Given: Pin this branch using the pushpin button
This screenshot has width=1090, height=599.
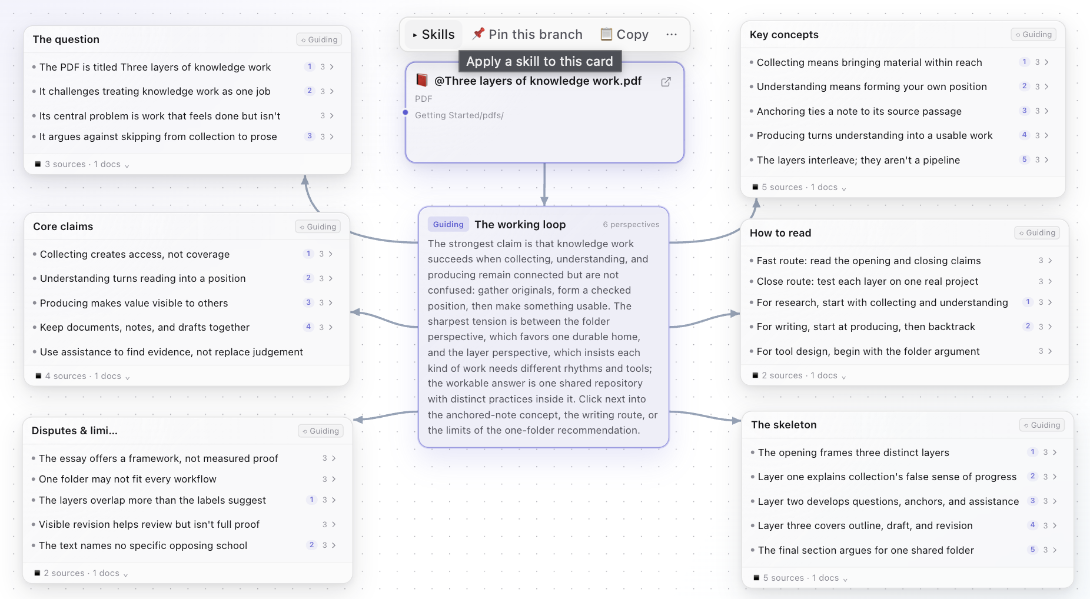Looking at the screenshot, I should [527, 35].
